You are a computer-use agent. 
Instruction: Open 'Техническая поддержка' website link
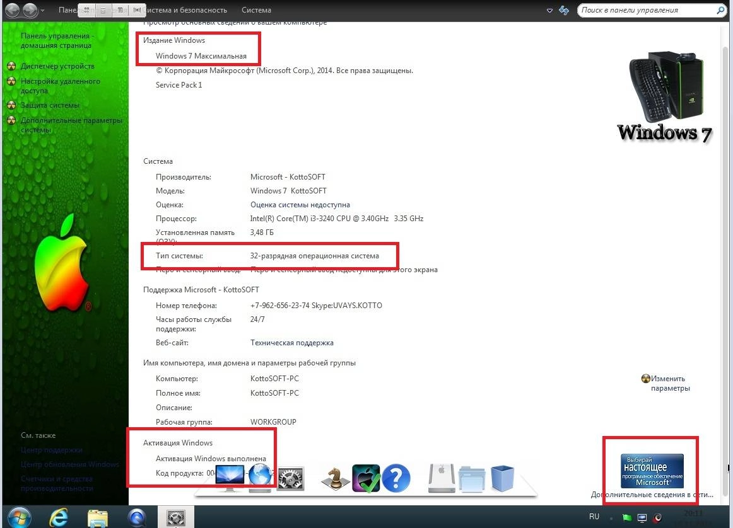291,343
